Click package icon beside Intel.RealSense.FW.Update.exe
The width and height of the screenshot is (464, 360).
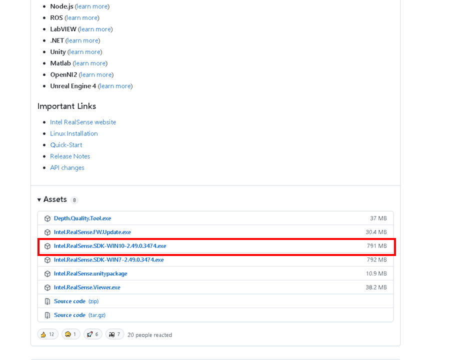[47, 232]
